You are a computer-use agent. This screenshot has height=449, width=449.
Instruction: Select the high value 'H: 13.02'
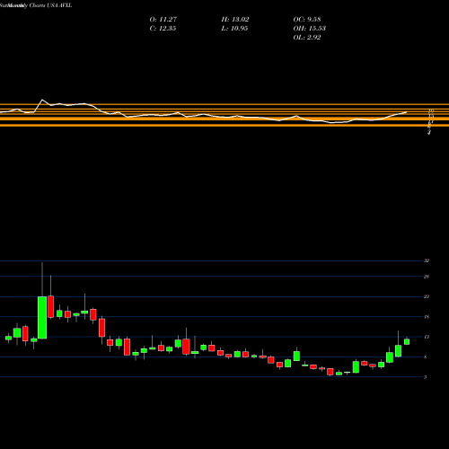[x=235, y=20]
